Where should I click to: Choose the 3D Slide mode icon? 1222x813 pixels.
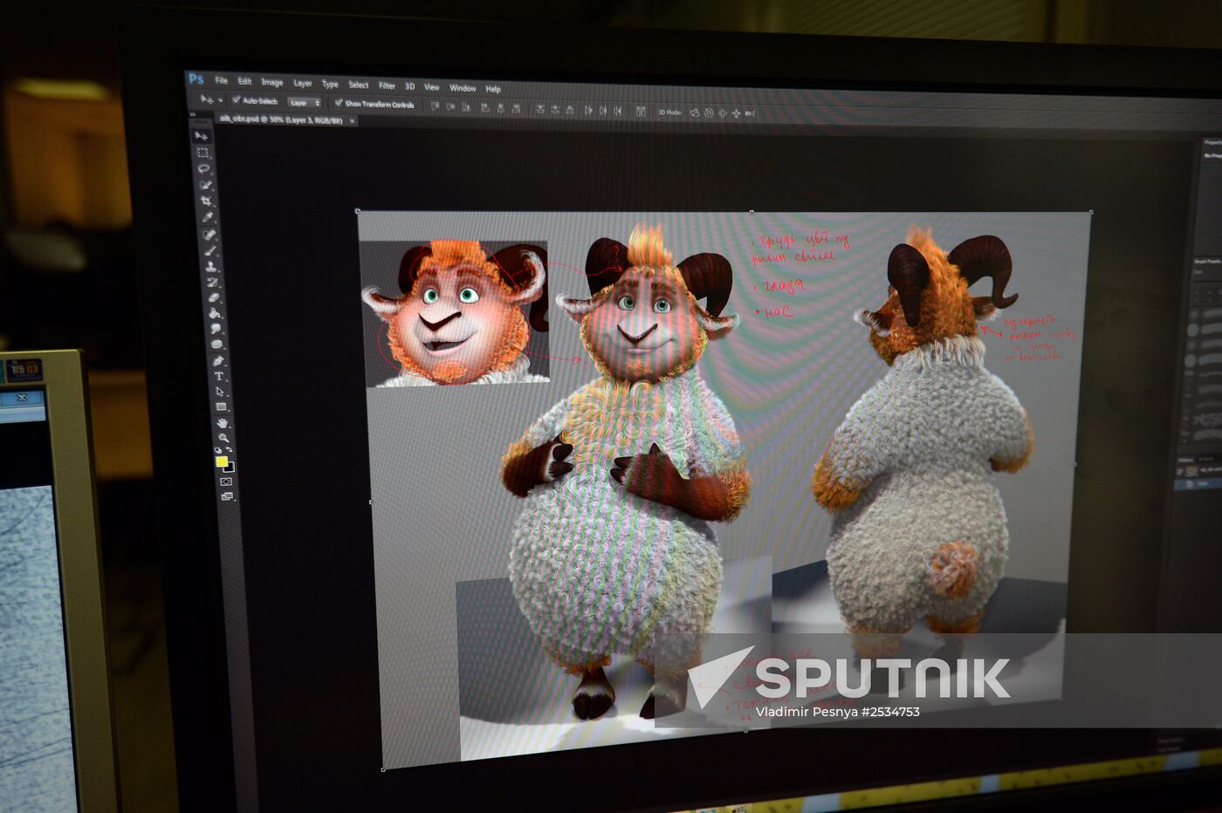point(736,113)
